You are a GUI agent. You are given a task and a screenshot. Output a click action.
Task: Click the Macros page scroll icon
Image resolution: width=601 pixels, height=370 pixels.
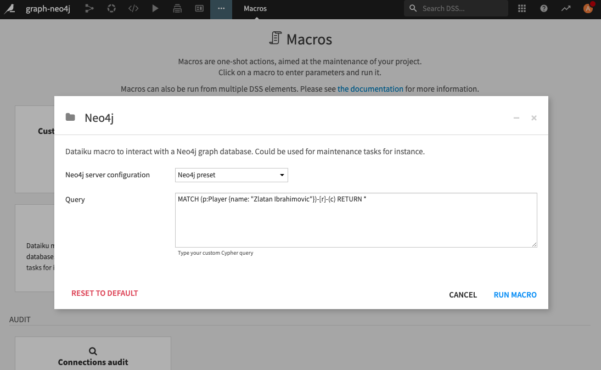point(275,38)
